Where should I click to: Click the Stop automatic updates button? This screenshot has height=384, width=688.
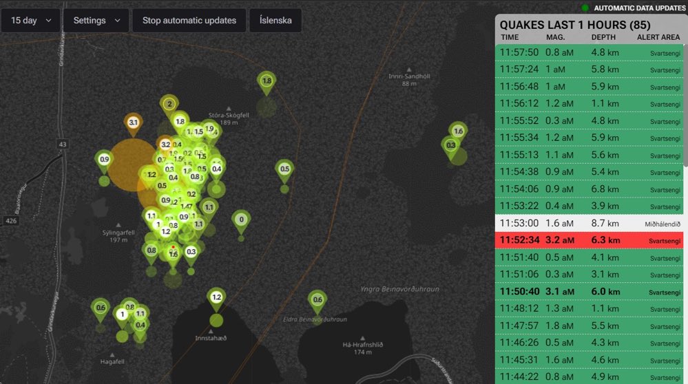click(189, 21)
